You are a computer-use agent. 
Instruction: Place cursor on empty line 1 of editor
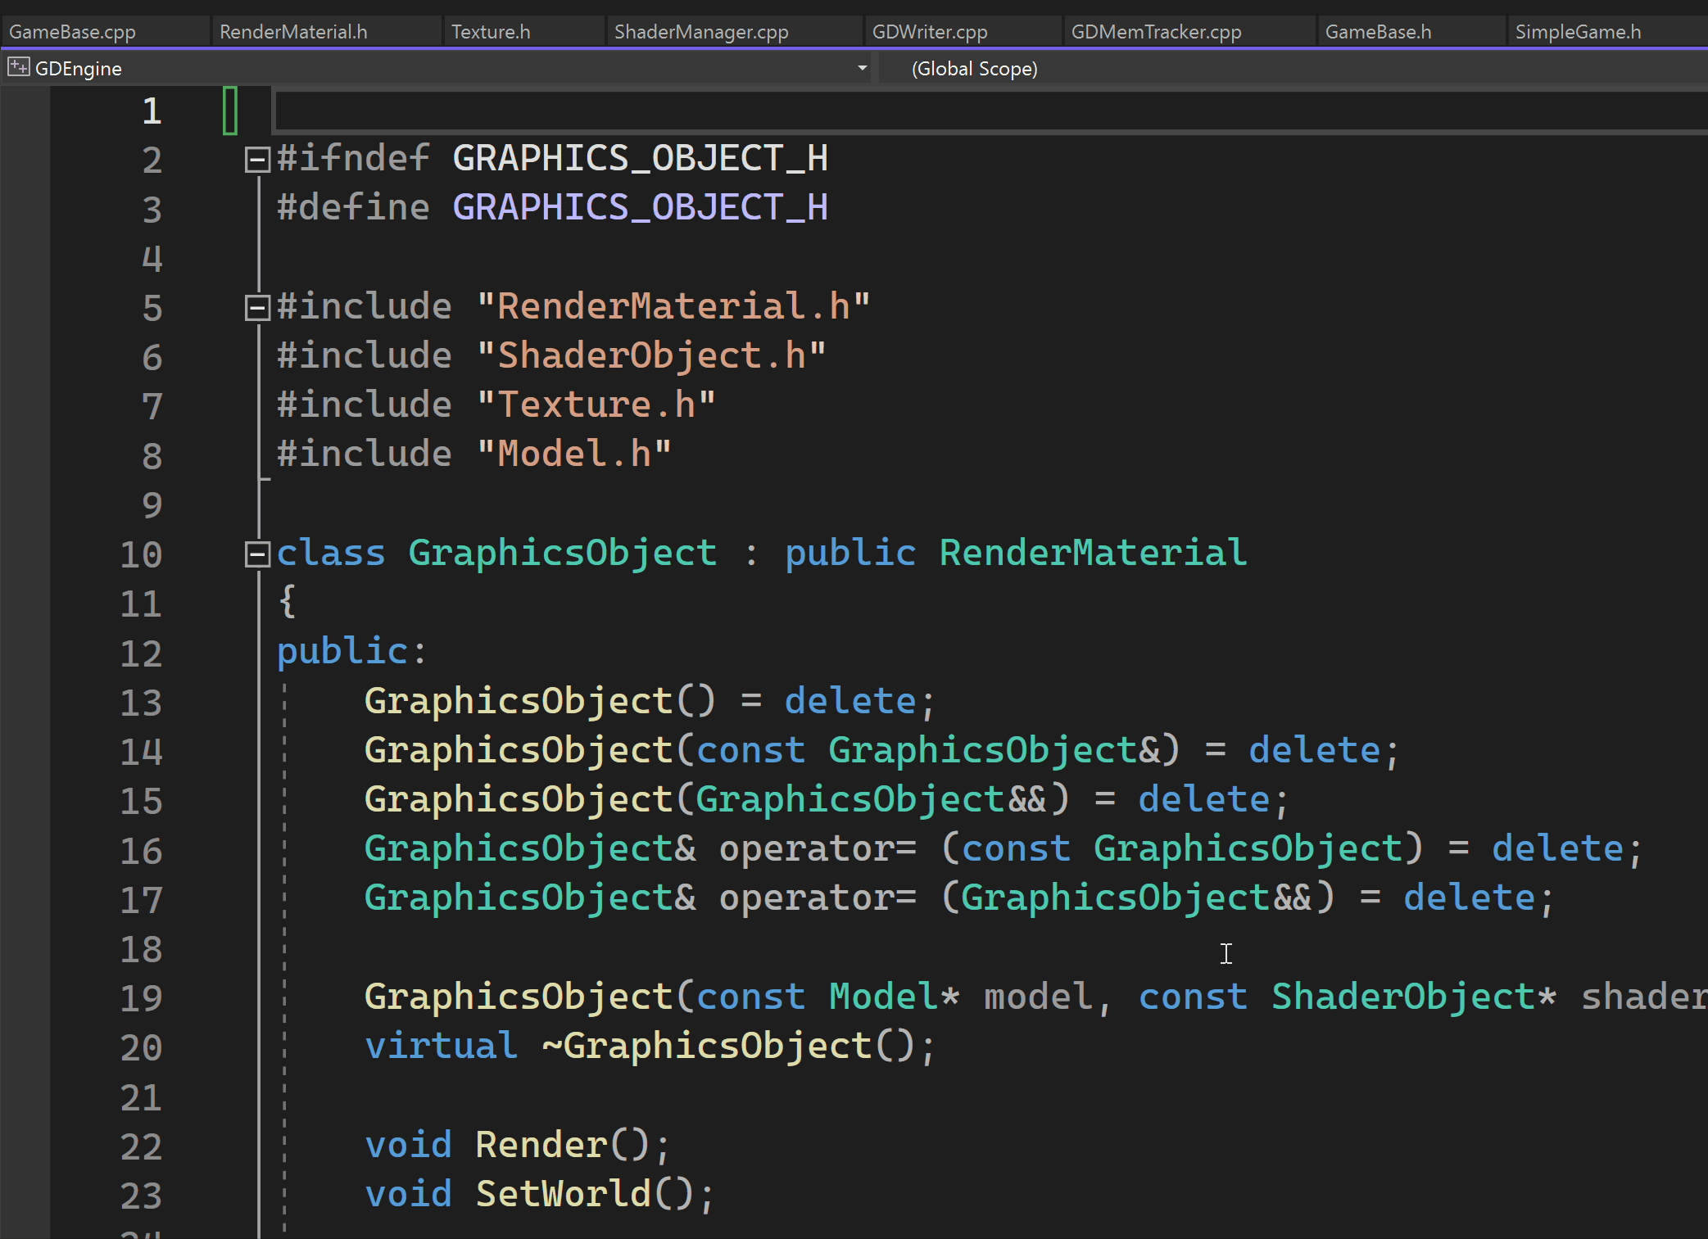990,111
